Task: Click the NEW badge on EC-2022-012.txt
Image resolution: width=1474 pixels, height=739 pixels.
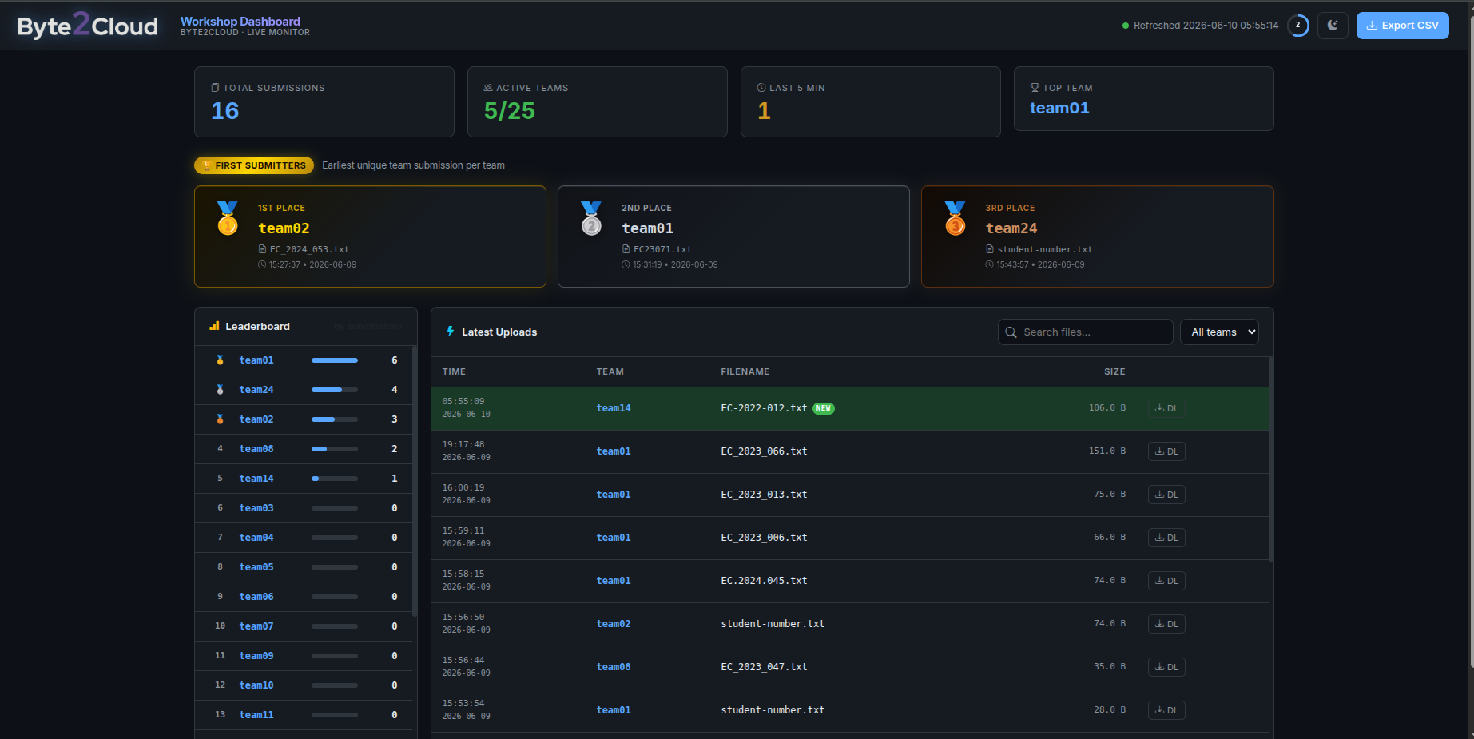Action: (x=824, y=408)
